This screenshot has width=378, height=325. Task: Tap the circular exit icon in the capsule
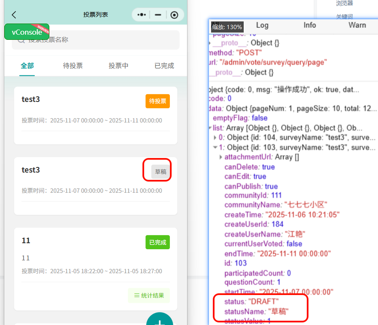point(174,14)
